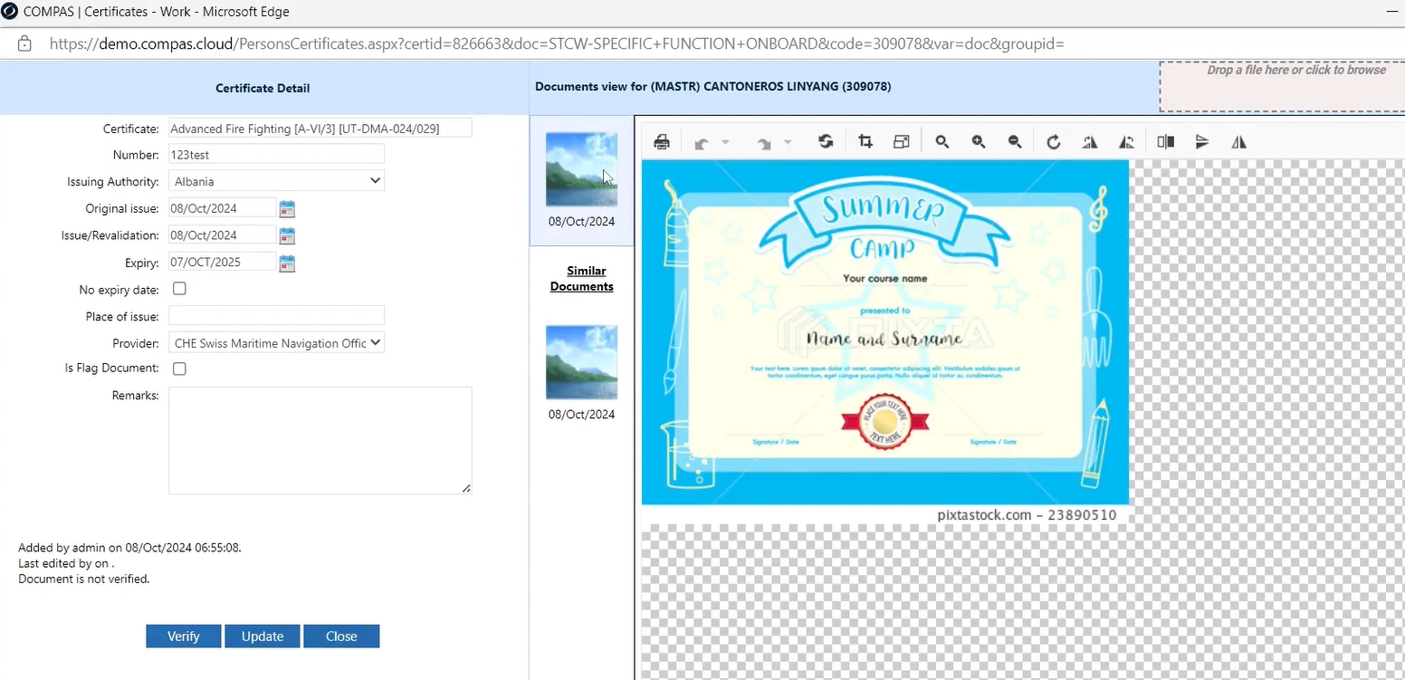Open the Issuing Authority dropdown

coord(276,181)
